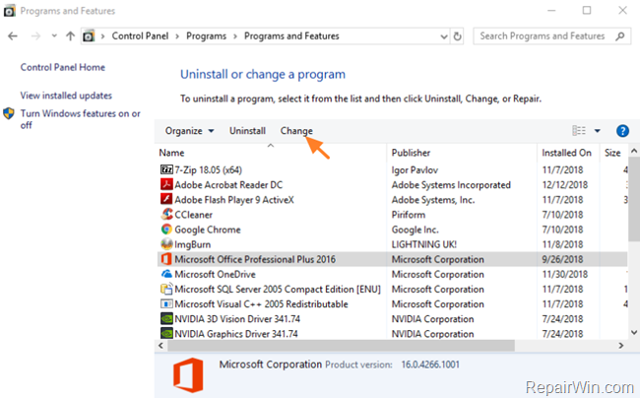Click the Programs and Features title bar icon
Image resolution: width=640 pixels, height=398 pixels.
10,11
